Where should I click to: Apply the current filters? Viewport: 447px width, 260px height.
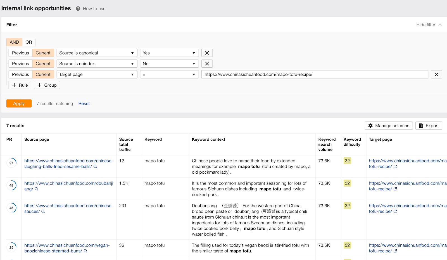coord(19,103)
